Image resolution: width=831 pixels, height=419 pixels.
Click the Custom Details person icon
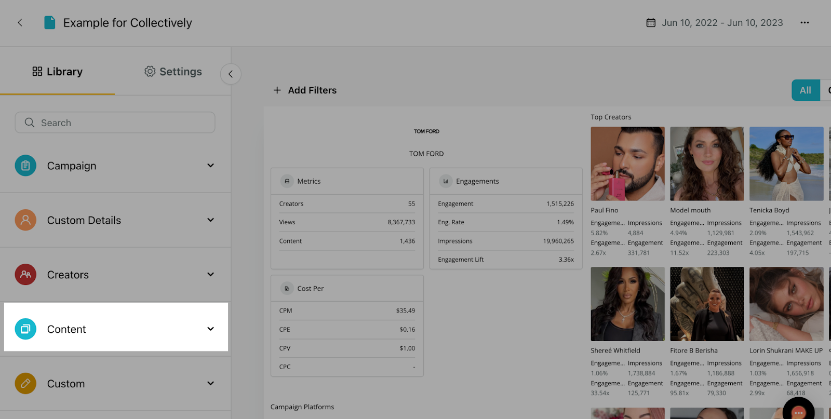pos(25,220)
